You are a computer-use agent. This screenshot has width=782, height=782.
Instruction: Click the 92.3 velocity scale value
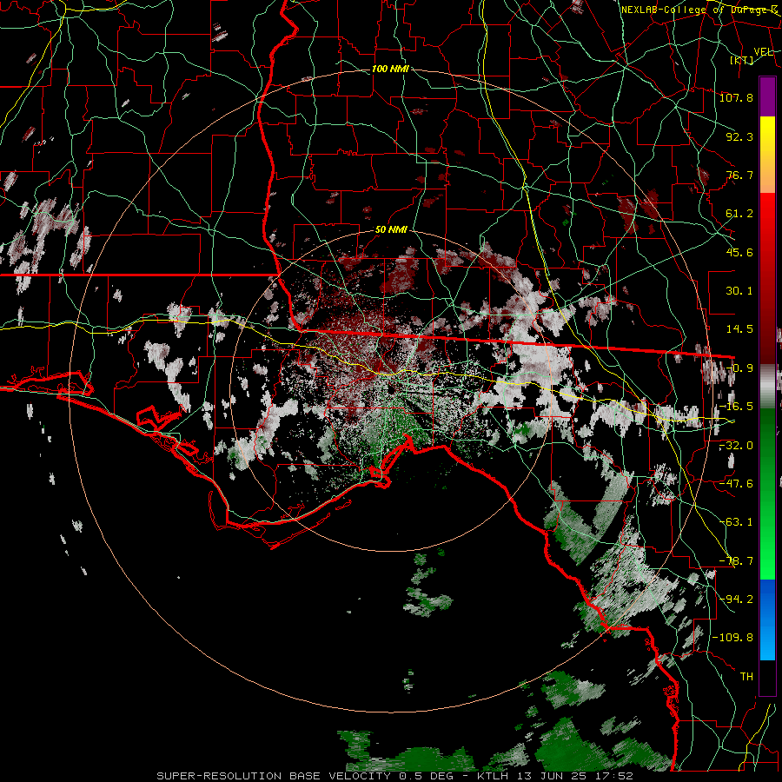pos(739,136)
